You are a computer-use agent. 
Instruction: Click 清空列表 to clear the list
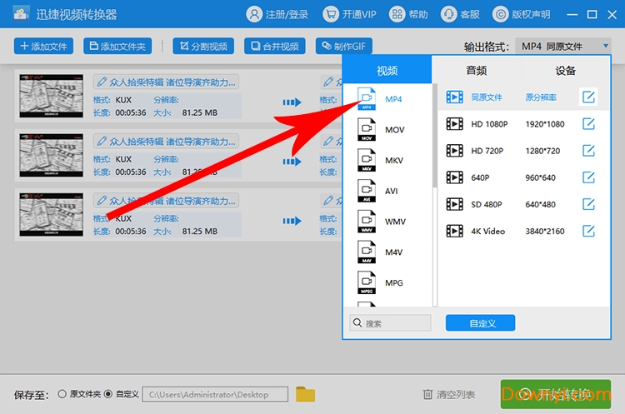[x=449, y=395]
